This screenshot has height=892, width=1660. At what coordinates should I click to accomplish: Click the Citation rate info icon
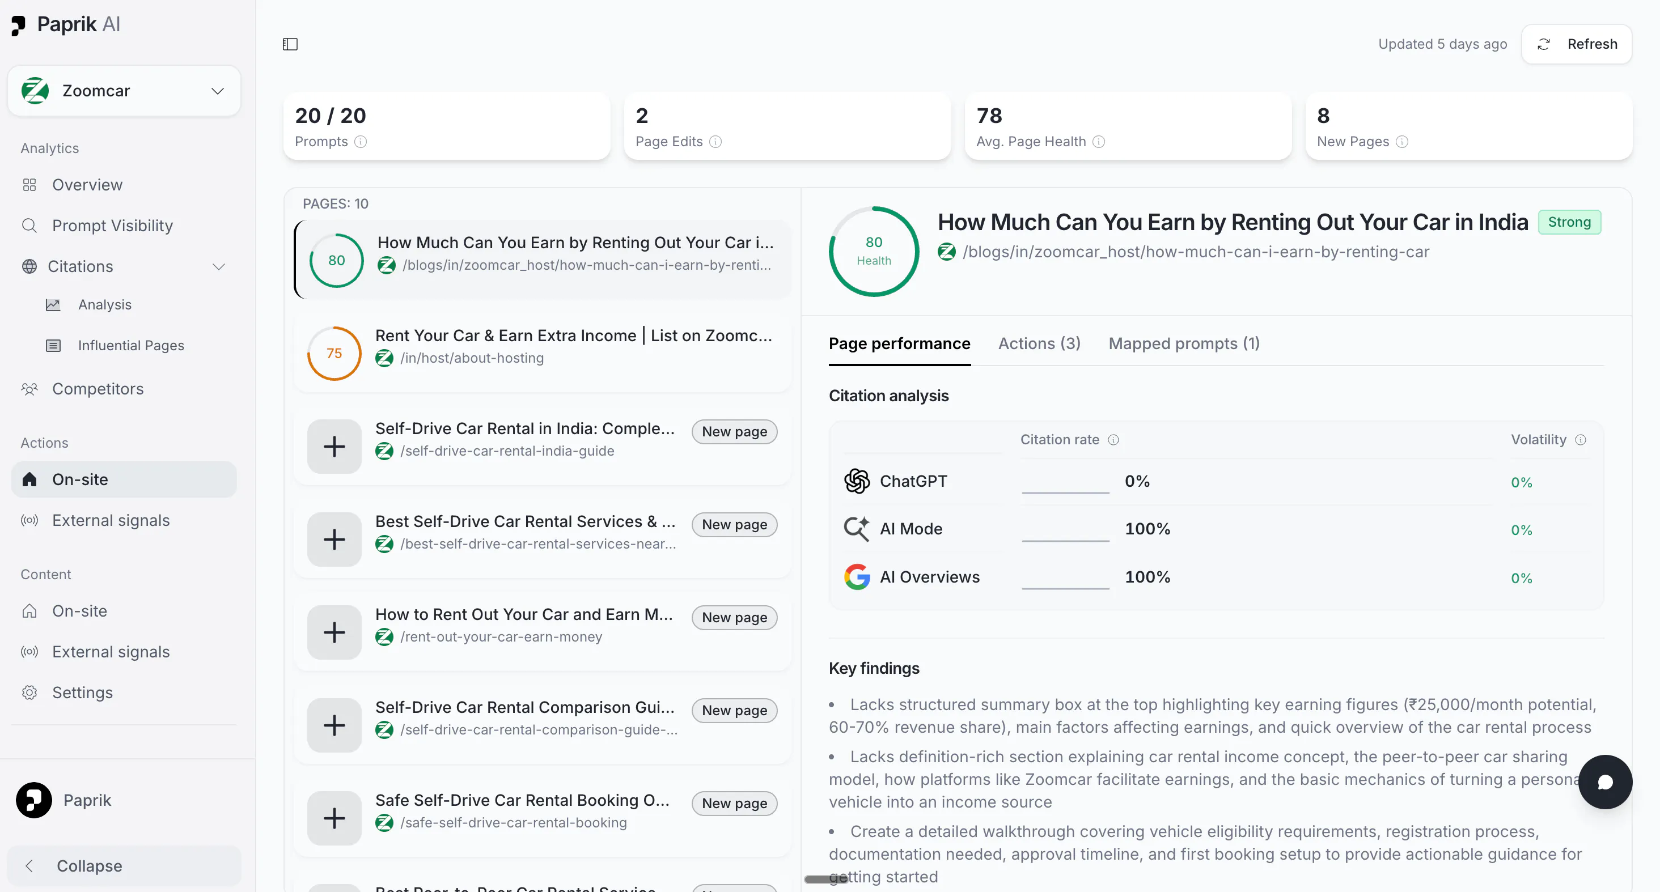coord(1113,440)
